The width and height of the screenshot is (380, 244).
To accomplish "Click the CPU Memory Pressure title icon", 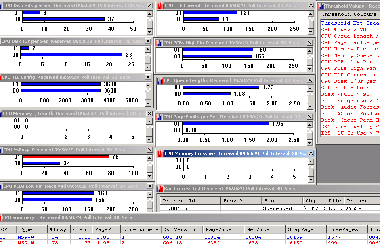I will tap(161, 154).
